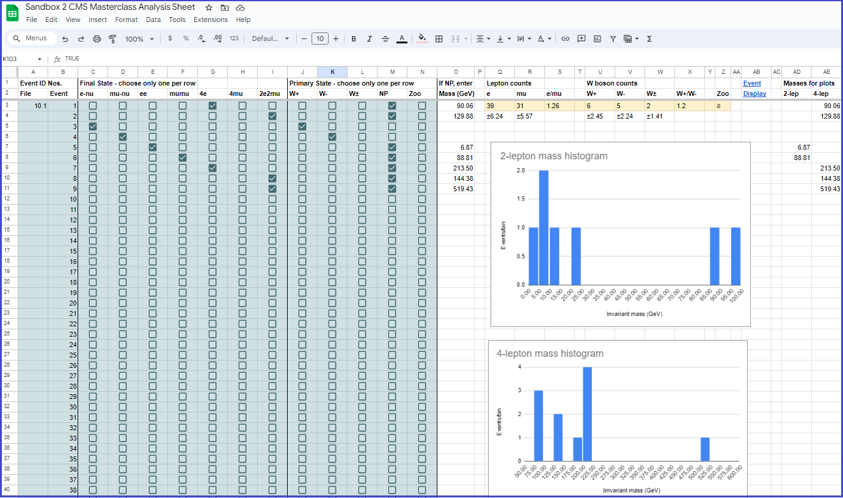Click the Create a filter icon
The width and height of the screenshot is (843, 498).
click(x=613, y=39)
